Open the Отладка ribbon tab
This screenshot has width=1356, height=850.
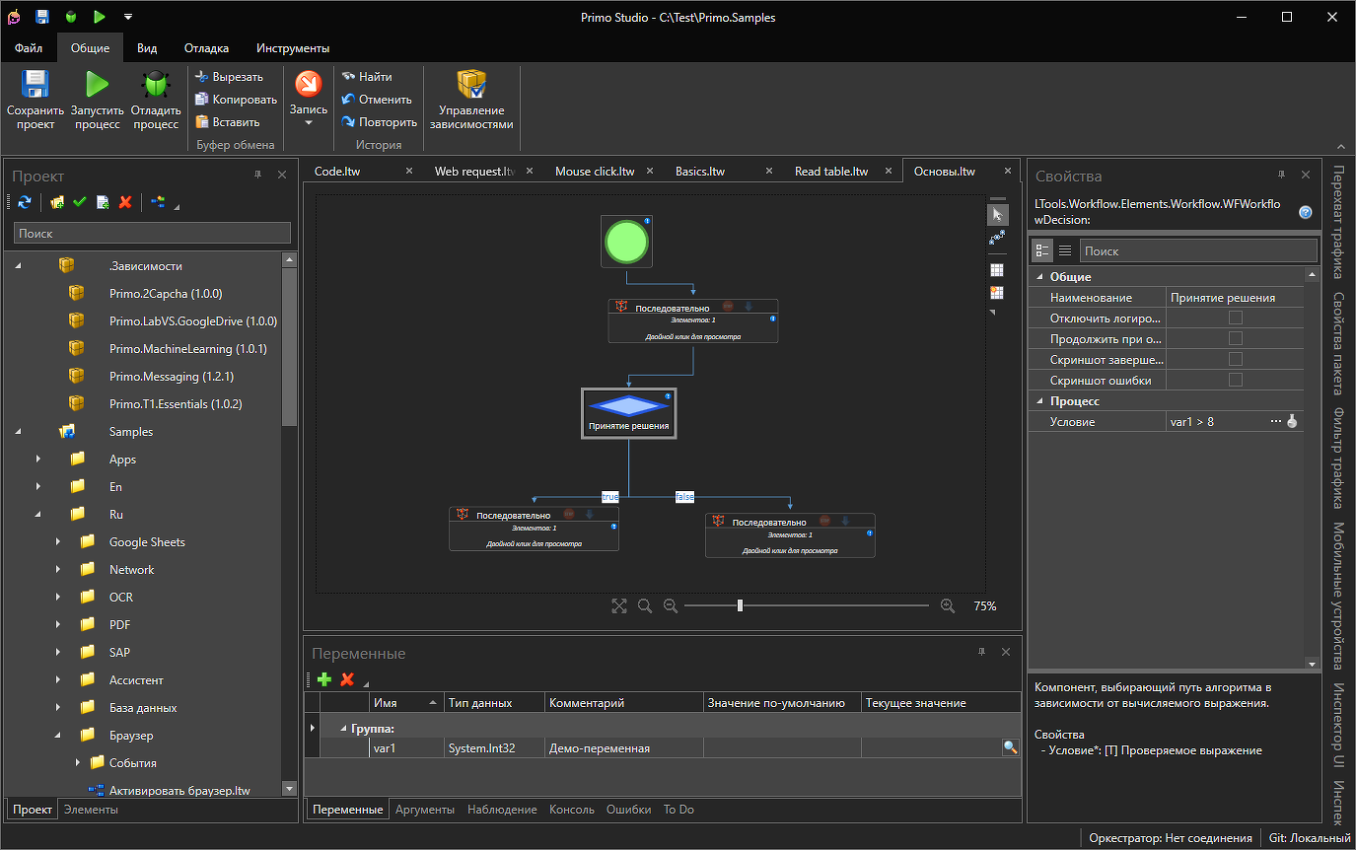[206, 48]
